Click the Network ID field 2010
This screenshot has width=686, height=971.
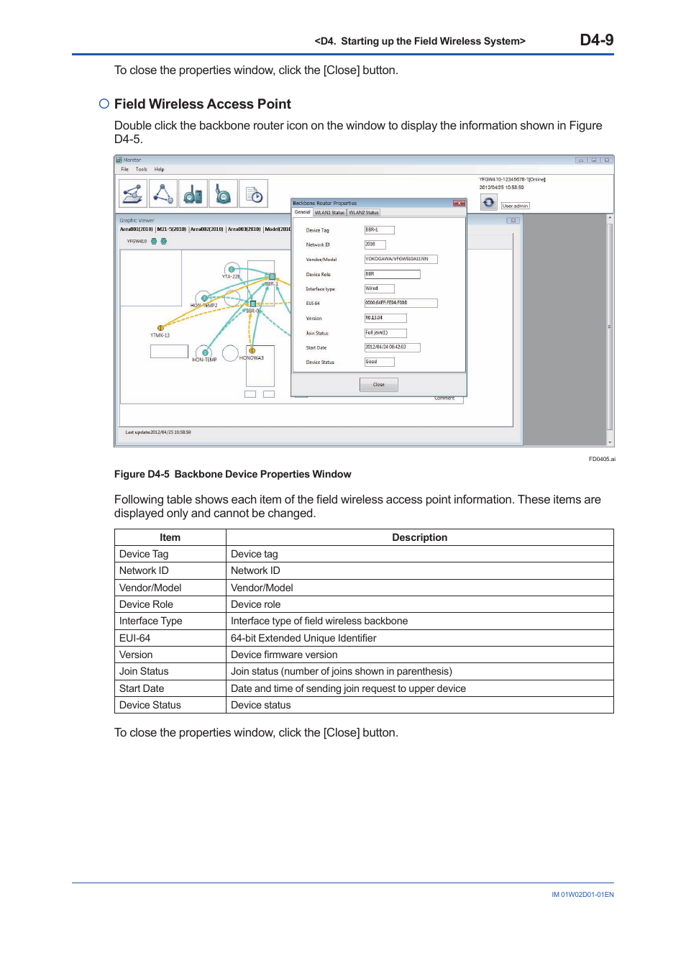375,245
